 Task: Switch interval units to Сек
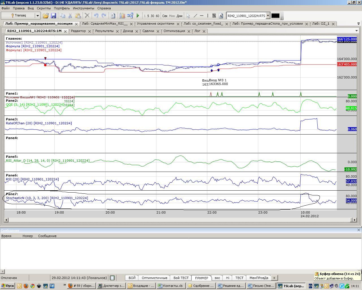coord(165,16)
